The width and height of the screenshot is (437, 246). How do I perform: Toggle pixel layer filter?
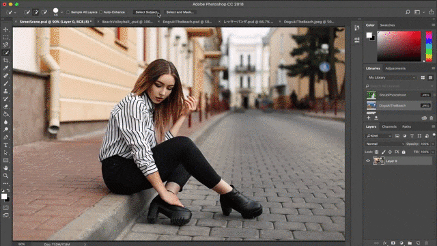(x=397, y=136)
